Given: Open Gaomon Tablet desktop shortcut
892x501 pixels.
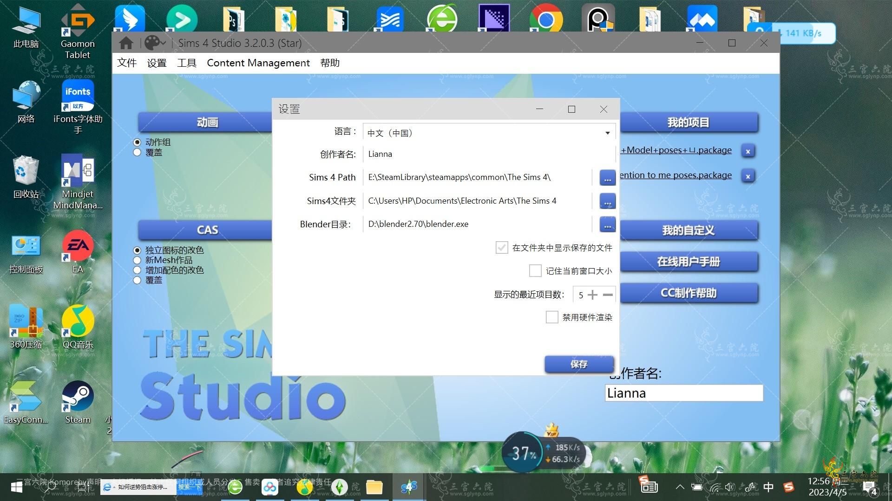Looking at the screenshot, I should (x=78, y=32).
